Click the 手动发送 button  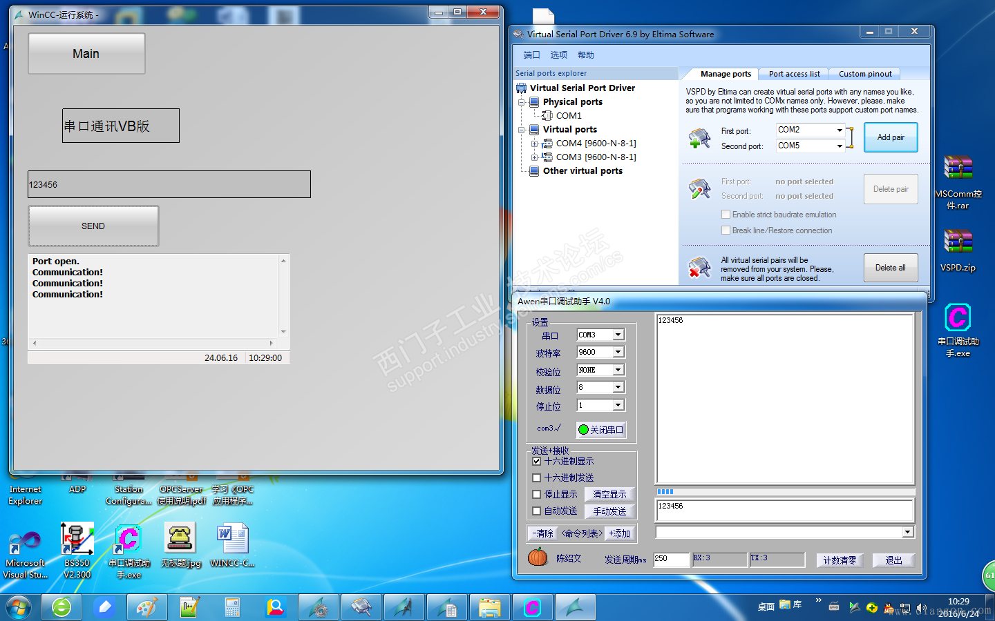tap(609, 511)
